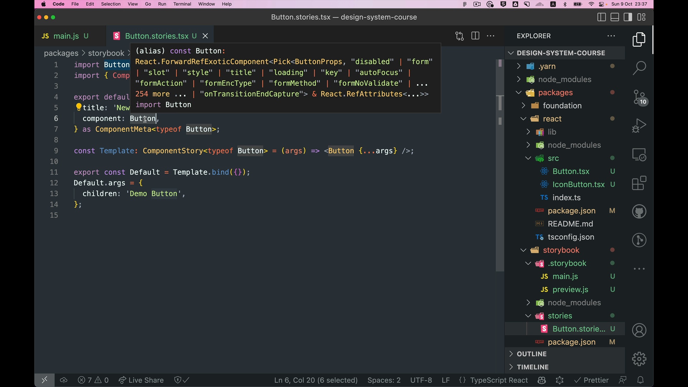Switch to the main.js tab

(66, 36)
